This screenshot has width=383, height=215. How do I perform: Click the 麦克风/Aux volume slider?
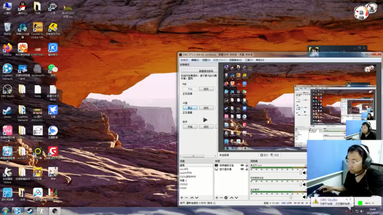[x=276, y=172]
